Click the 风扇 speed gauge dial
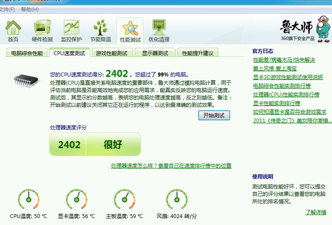 (177, 199)
